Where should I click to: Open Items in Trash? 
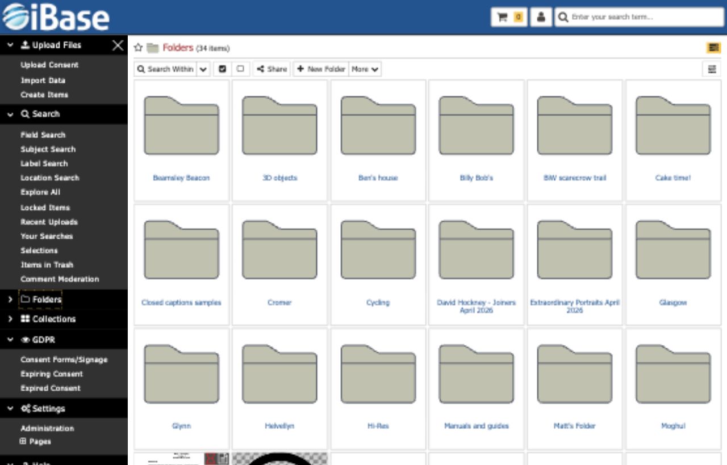pyautogui.click(x=47, y=265)
